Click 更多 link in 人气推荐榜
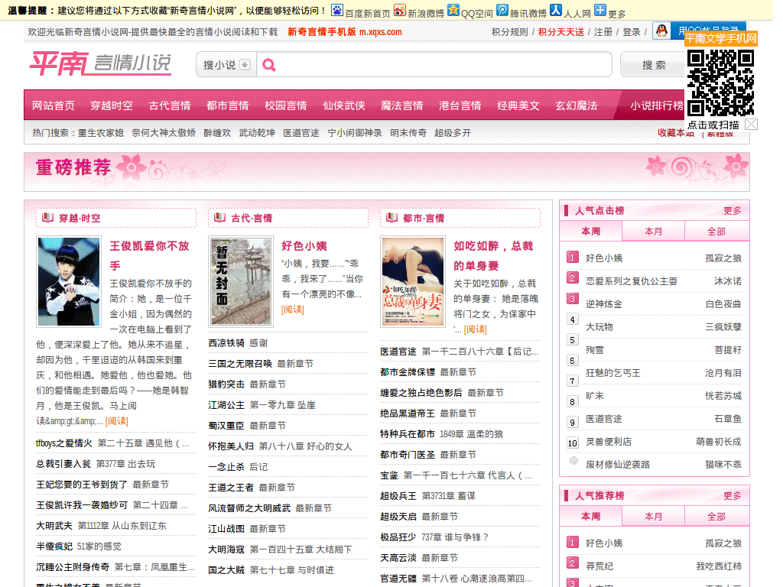The image size is (783, 587). (x=732, y=495)
